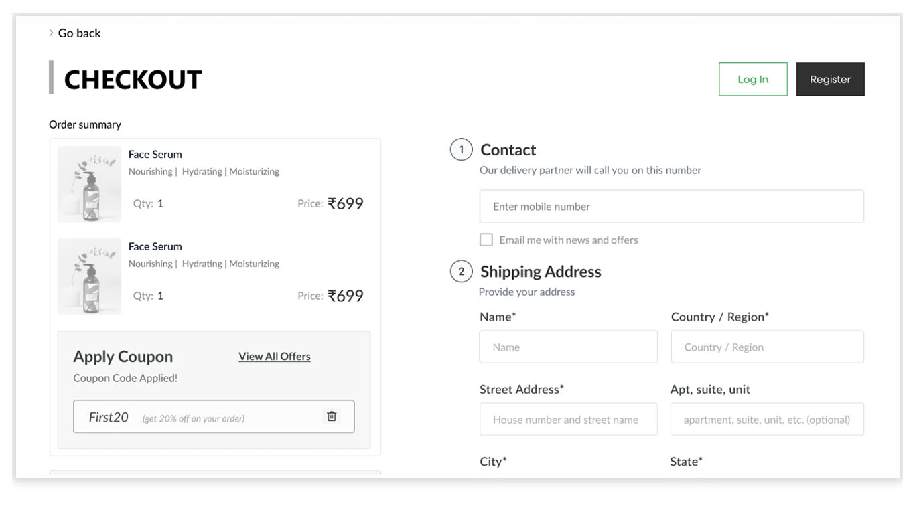Screen dimensions: 915x514
Task: Click the Log In button
Action: click(x=753, y=79)
